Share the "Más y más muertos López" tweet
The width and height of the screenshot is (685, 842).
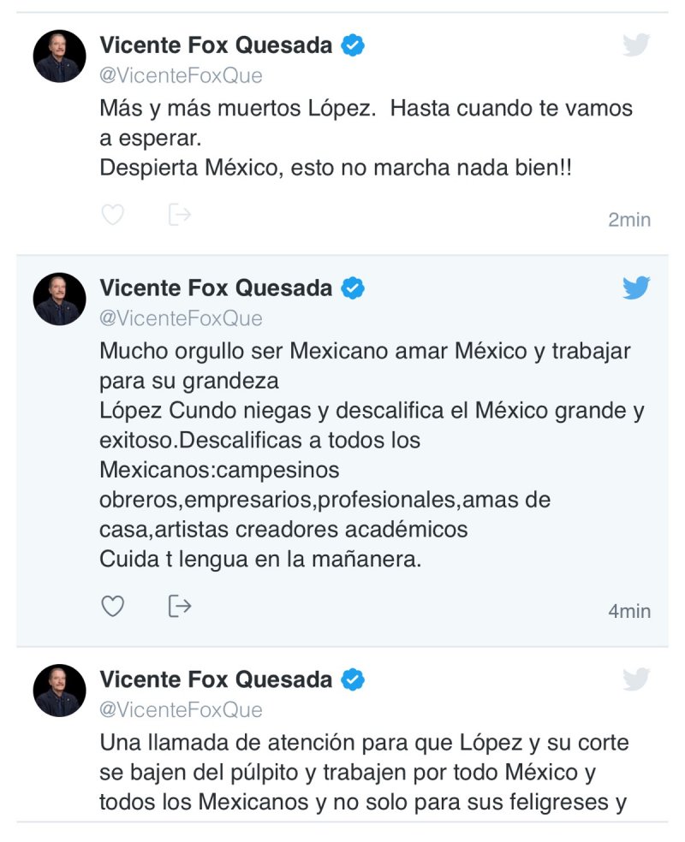(x=179, y=214)
